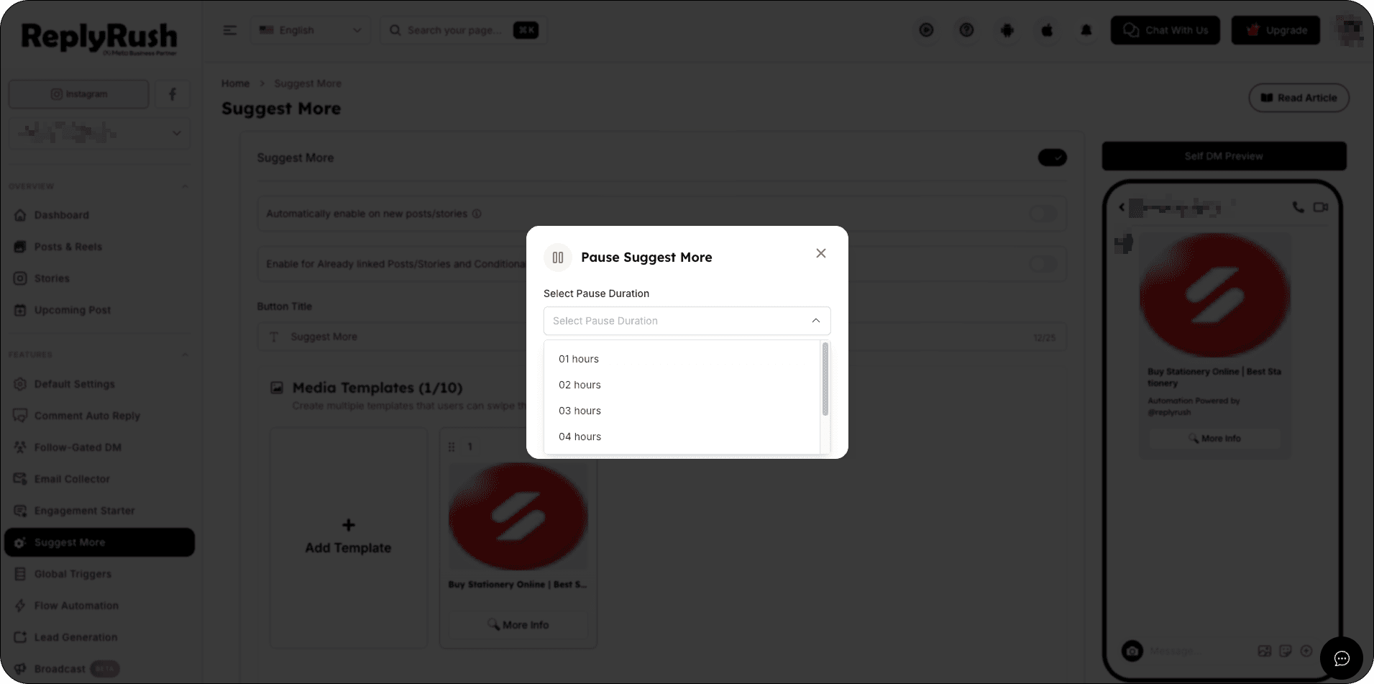Open the English language dropdown

tap(311, 30)
